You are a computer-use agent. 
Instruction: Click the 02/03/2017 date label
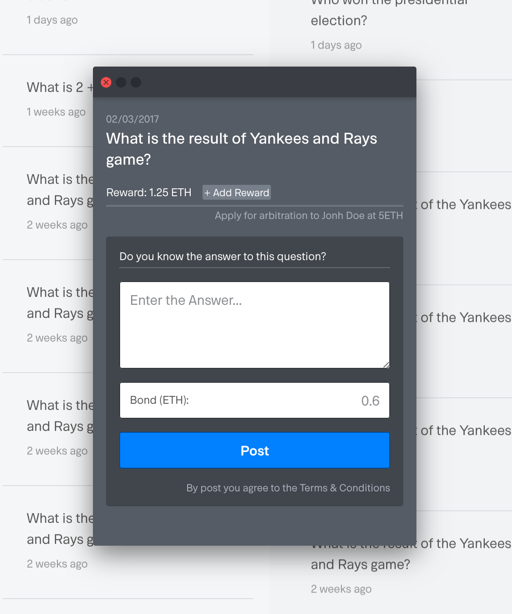point(132,119)
